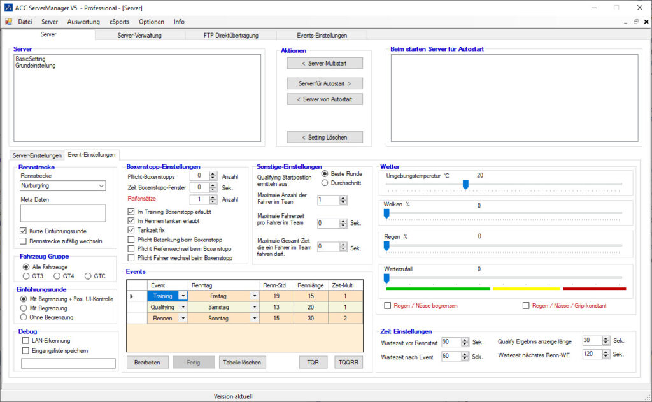Select Grundeinstellung in the Server list
652x402 pixels.
pos(36,66)
